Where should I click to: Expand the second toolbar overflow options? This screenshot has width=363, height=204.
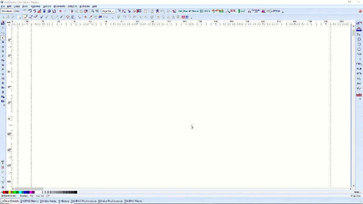[x=191, y=18]
